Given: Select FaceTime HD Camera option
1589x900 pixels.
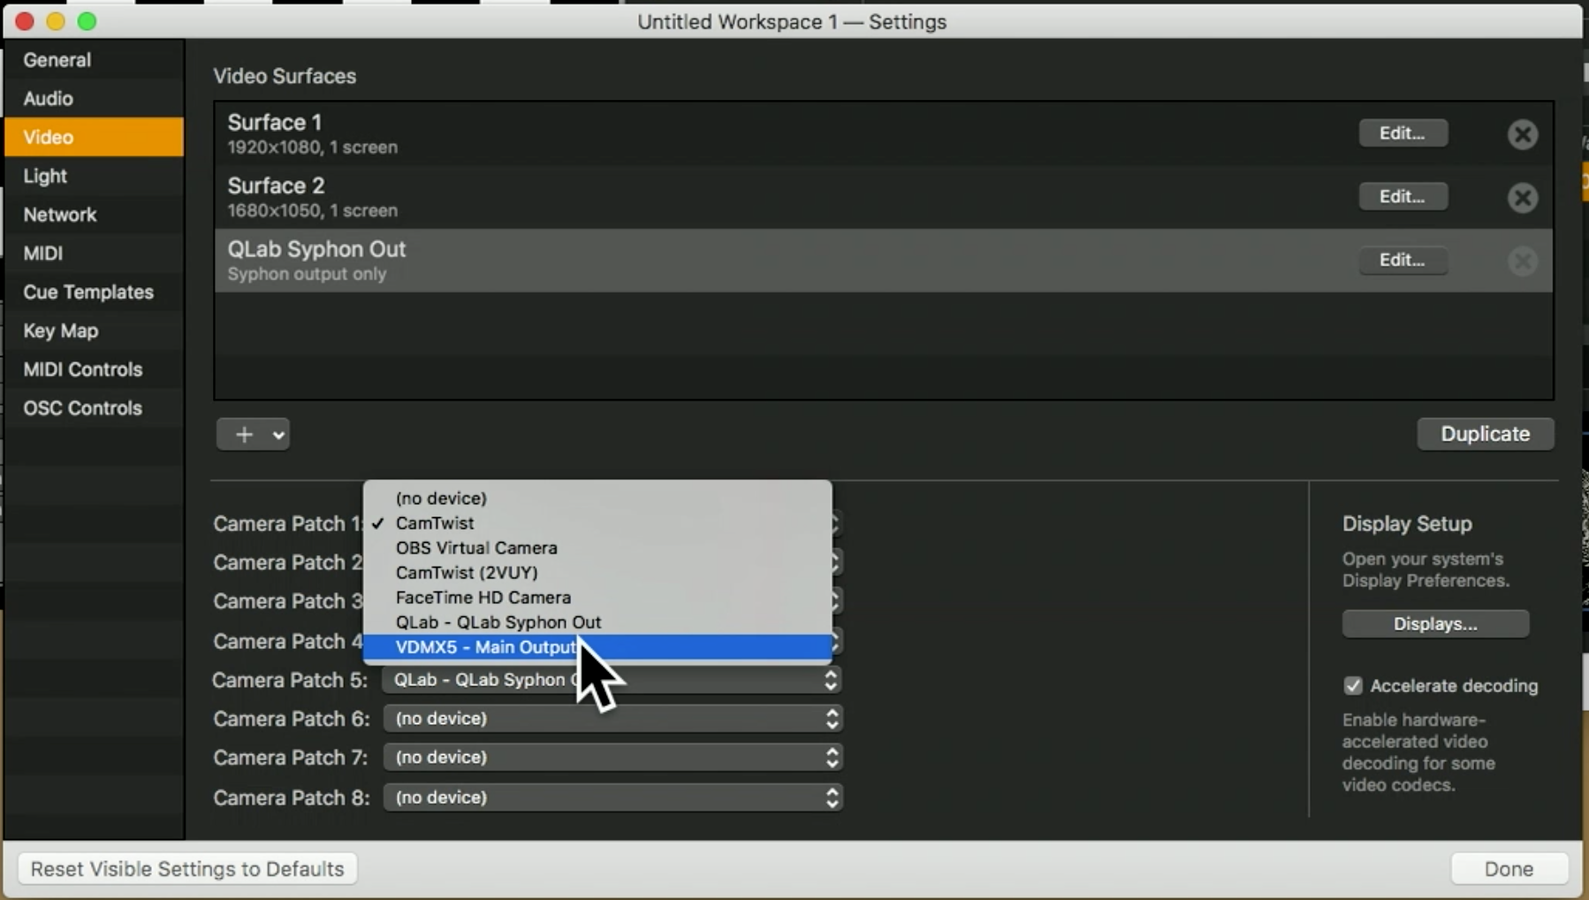Looking at the screenshot, I should [x=483, y=598].
